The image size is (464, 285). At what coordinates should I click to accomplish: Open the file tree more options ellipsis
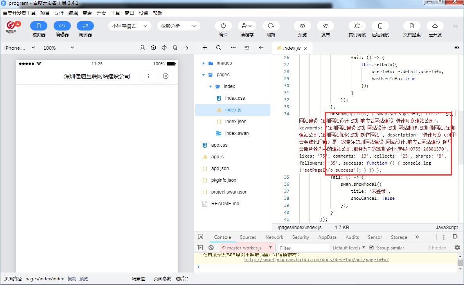click(x=233, y=47)
